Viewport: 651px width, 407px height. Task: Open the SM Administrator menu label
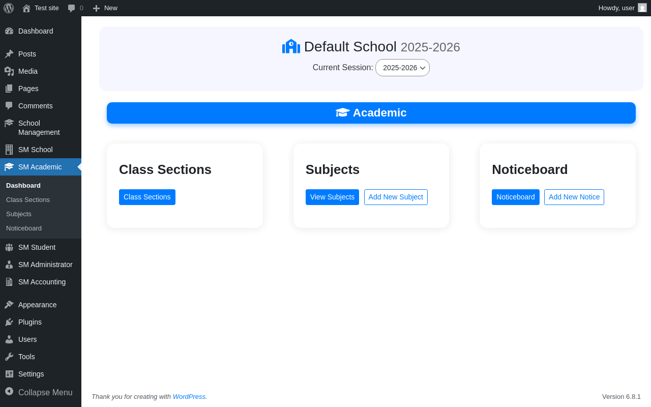(45, 265)
